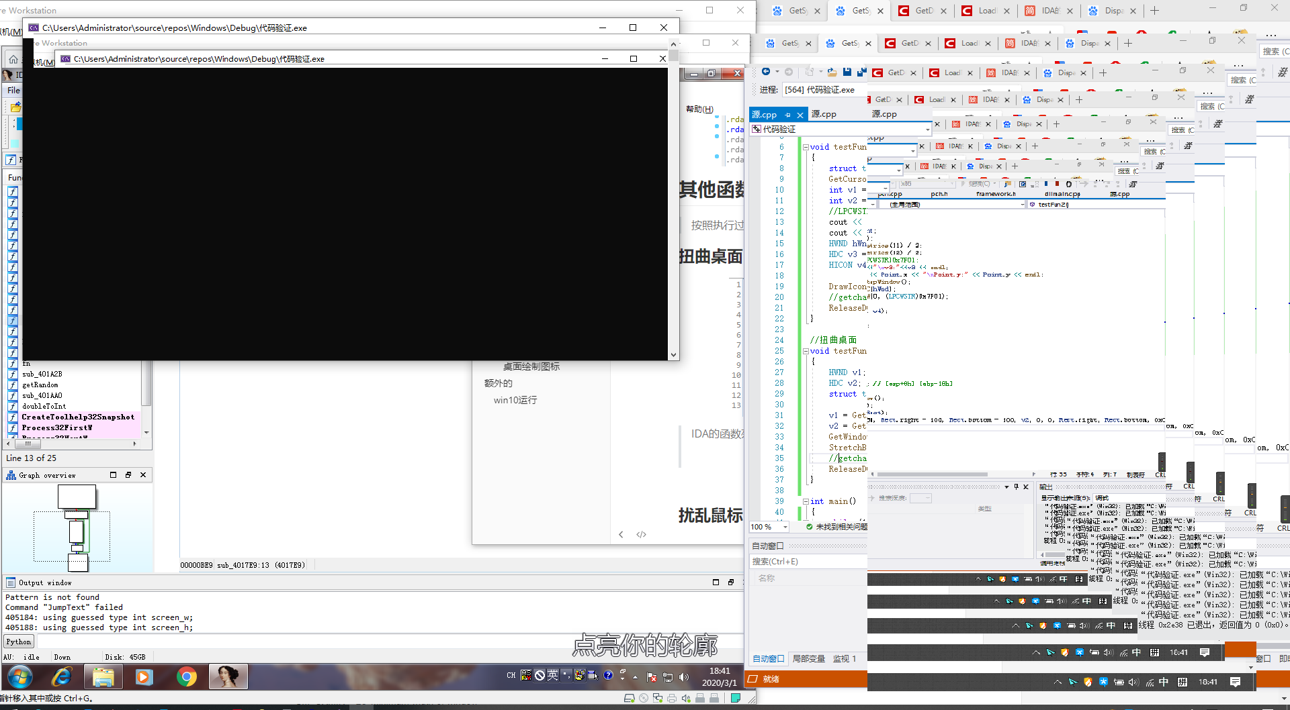
Task: Toggle the 英 input mode on Windows 7 language bar
Action: (552, 675)
